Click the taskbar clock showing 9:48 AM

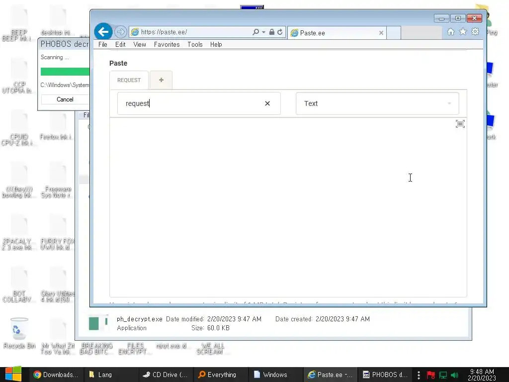(x=482, y=375)
